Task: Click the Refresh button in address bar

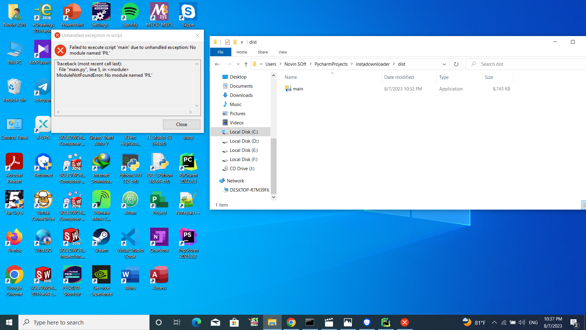Action: [x=456, y=64]
